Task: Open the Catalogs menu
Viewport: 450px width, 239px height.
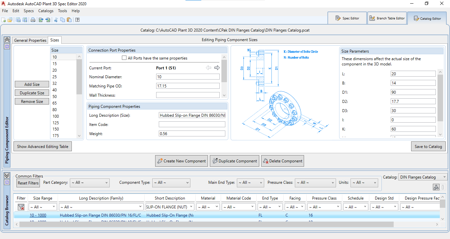Action: pos(46,11)
